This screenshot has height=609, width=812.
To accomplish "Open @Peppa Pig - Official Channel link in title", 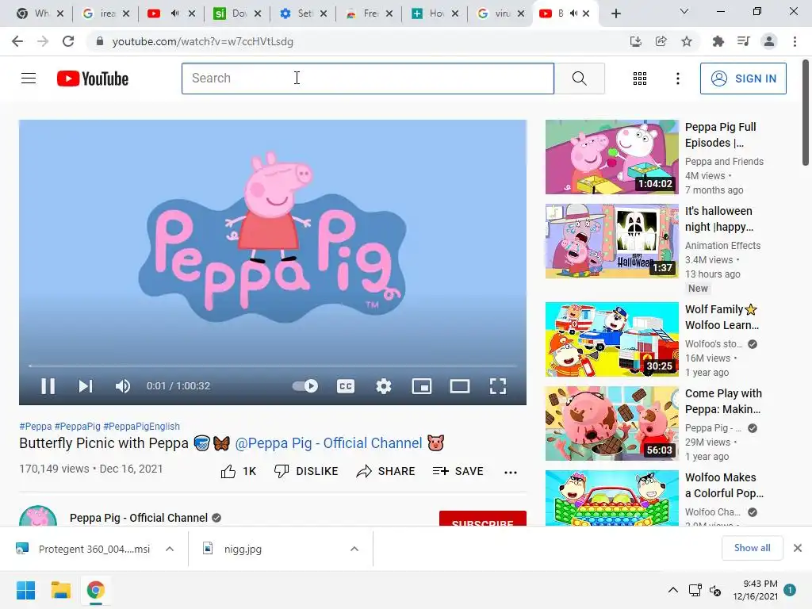I will [328, 443].
